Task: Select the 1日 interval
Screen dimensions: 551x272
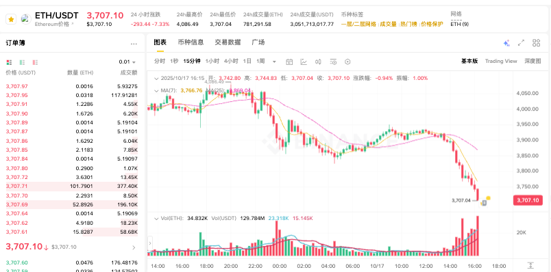Action: [247, 61]
